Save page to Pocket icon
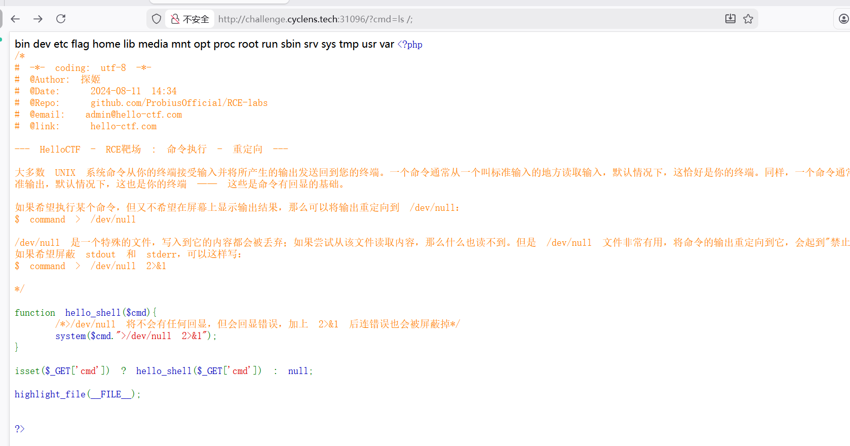The height and width of the screenshot is (446, 850). click(730, 19)
